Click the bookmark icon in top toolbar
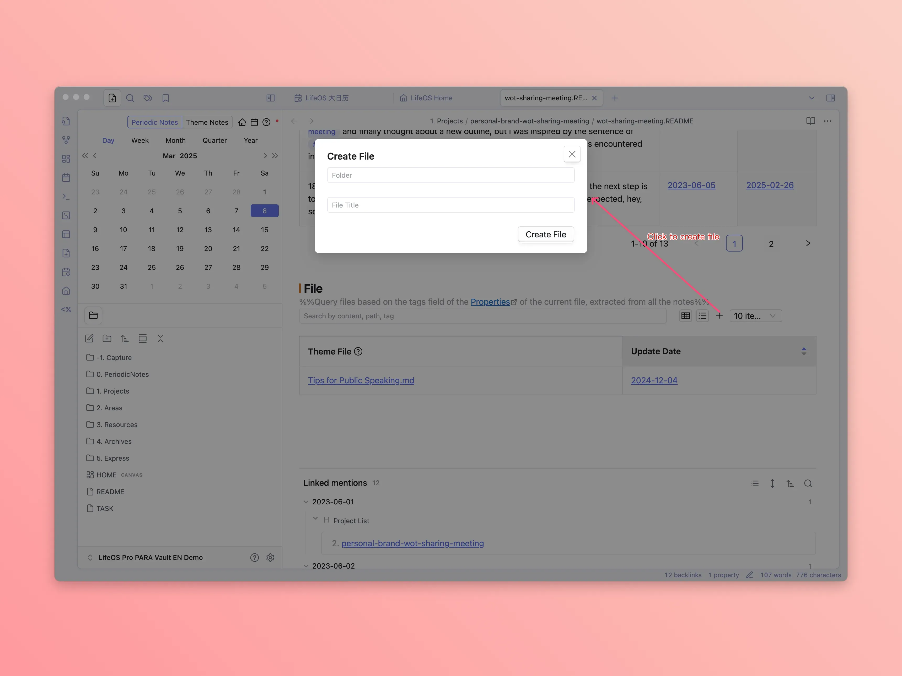 coord(165,98)
